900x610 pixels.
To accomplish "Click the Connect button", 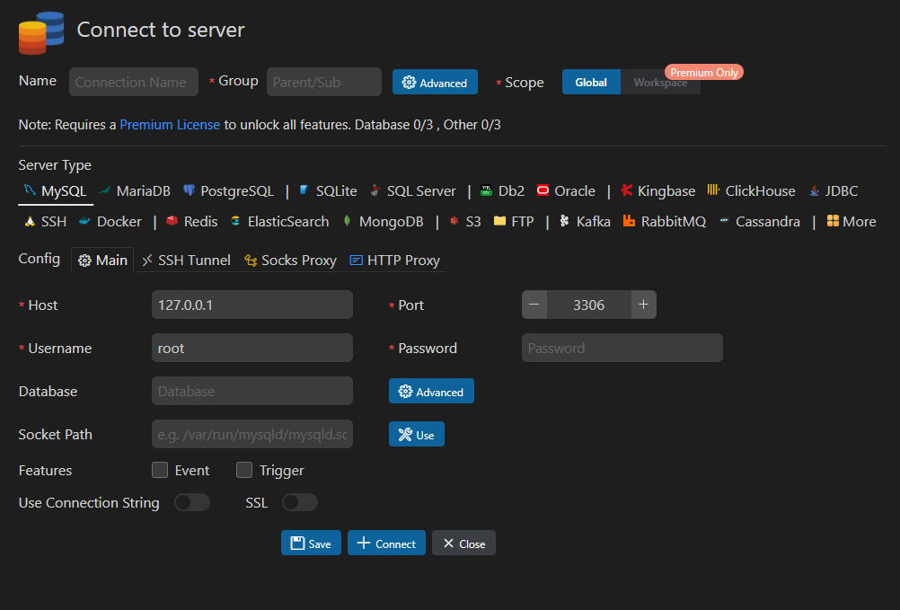I will click(386, 543).
